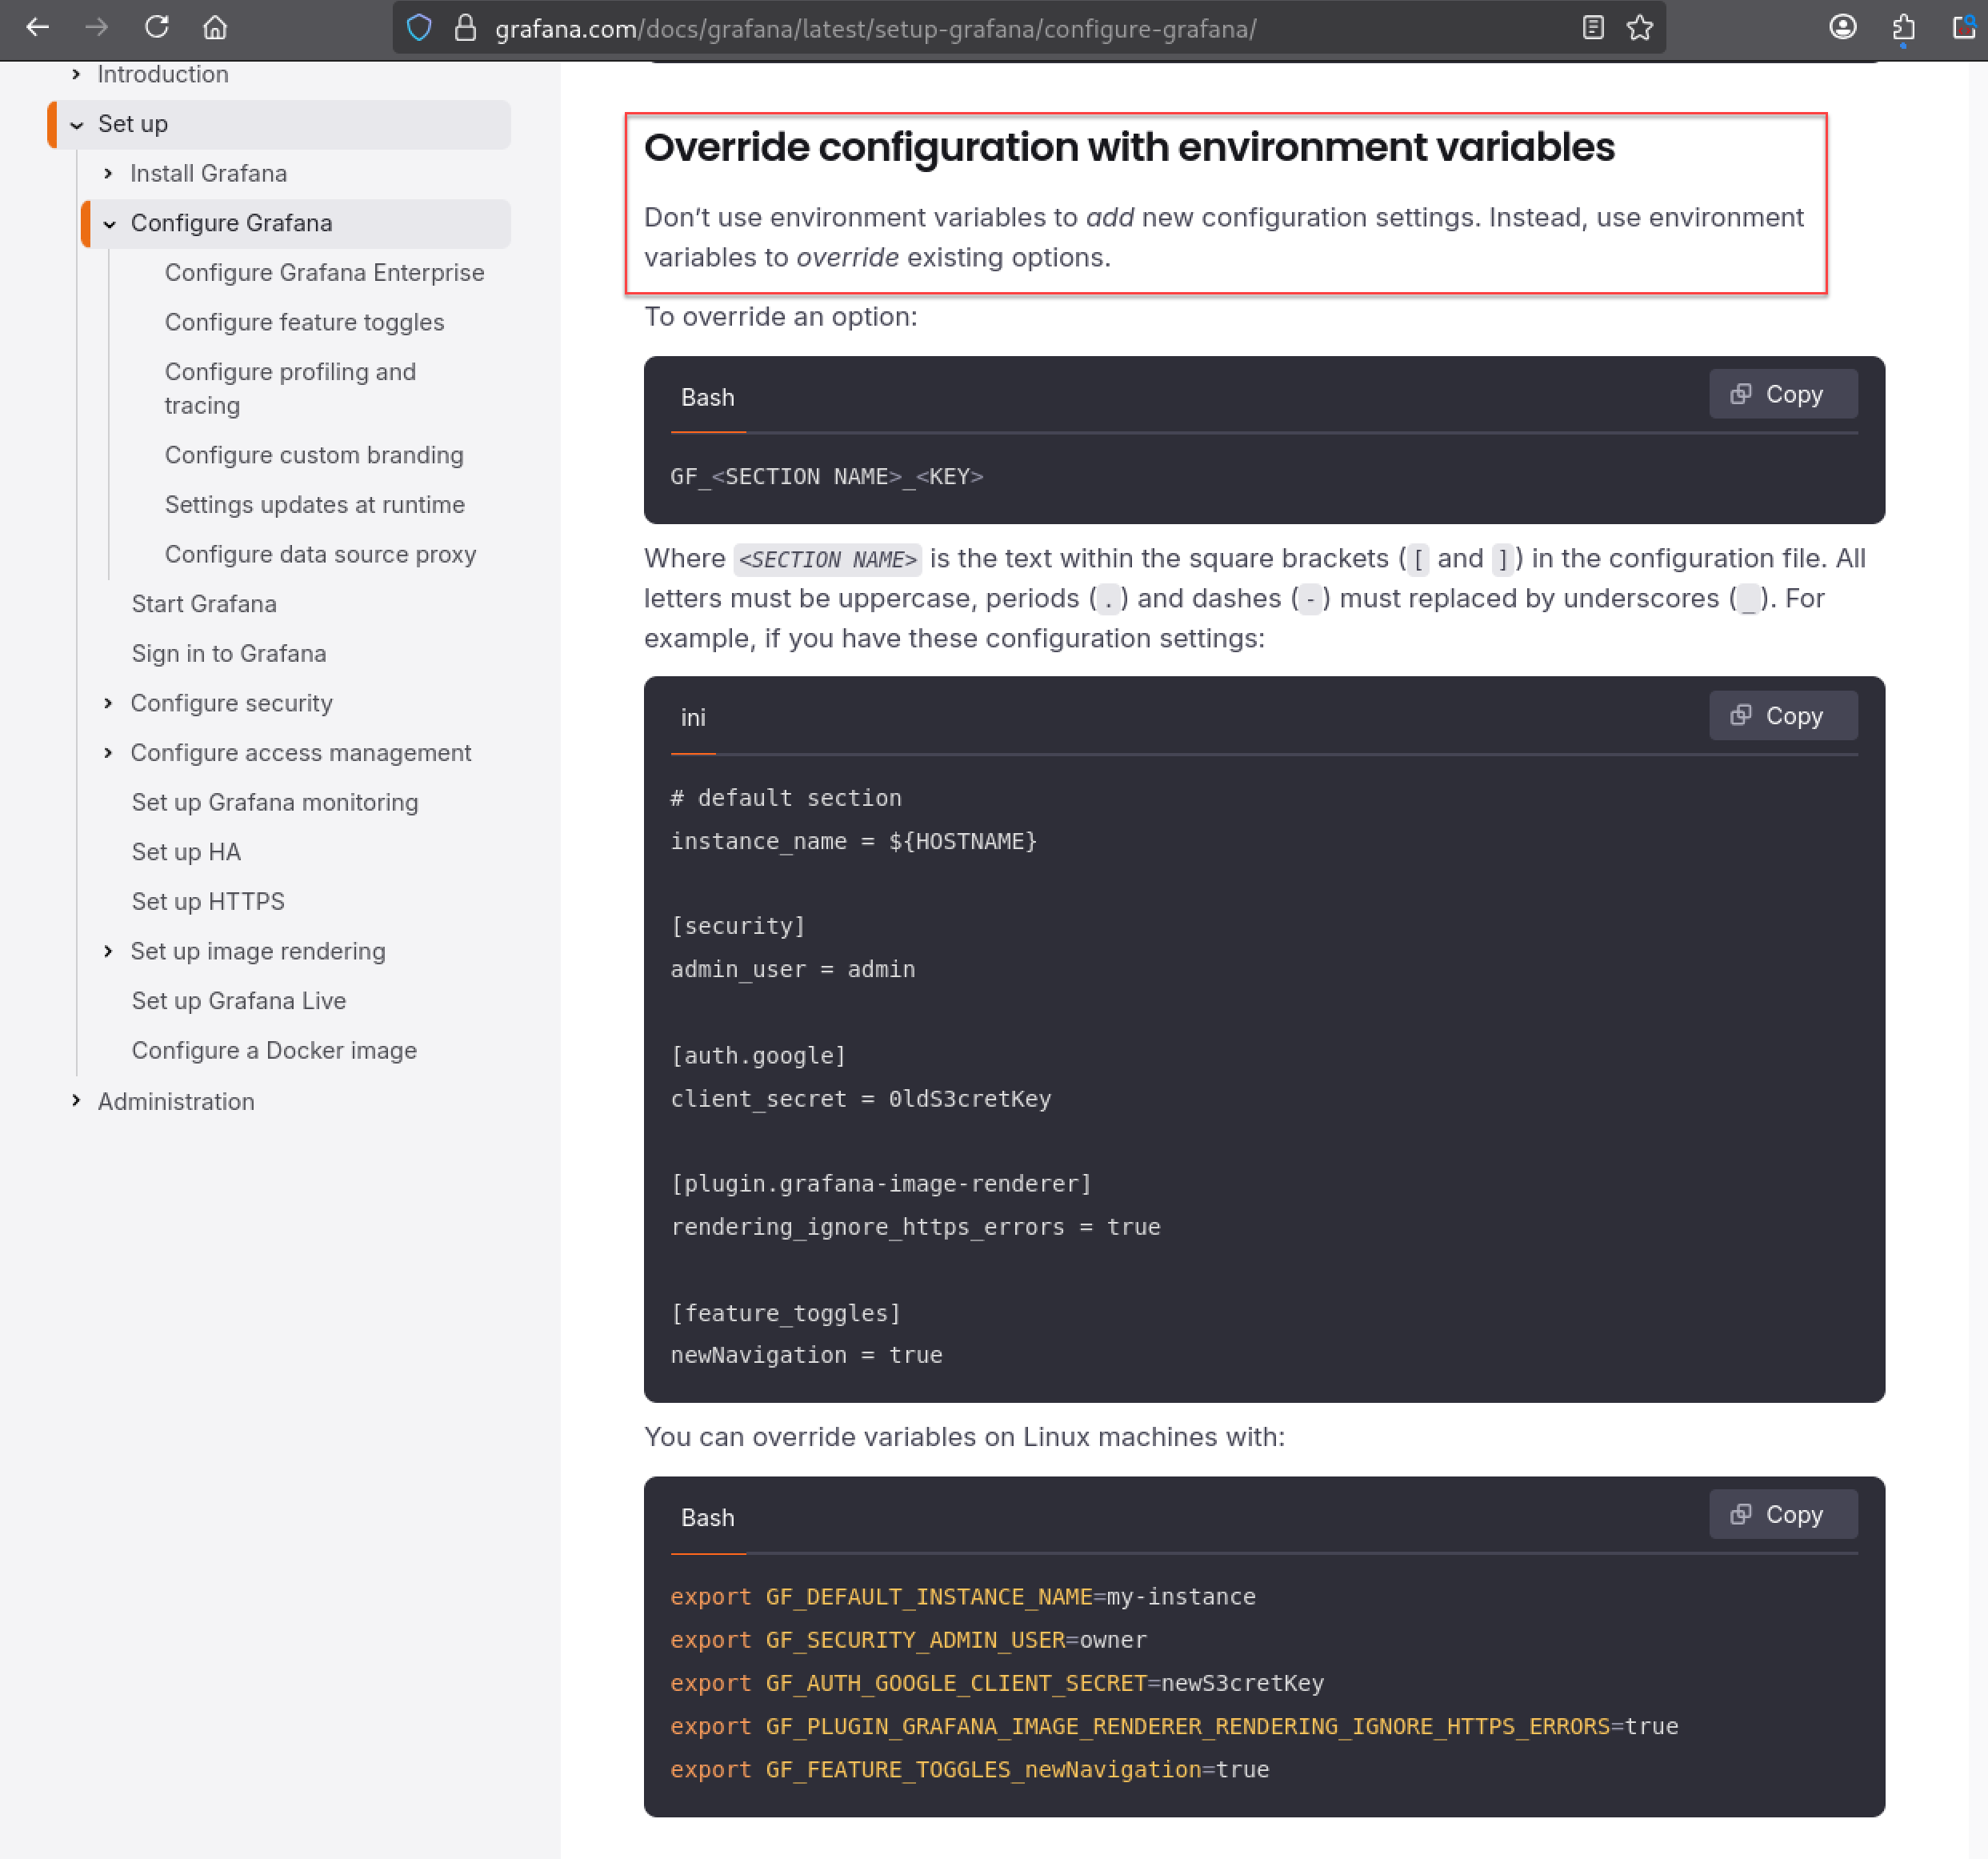Open Set up Grafana monitoring page
1988x1859 pixels.
click(275, 803)
